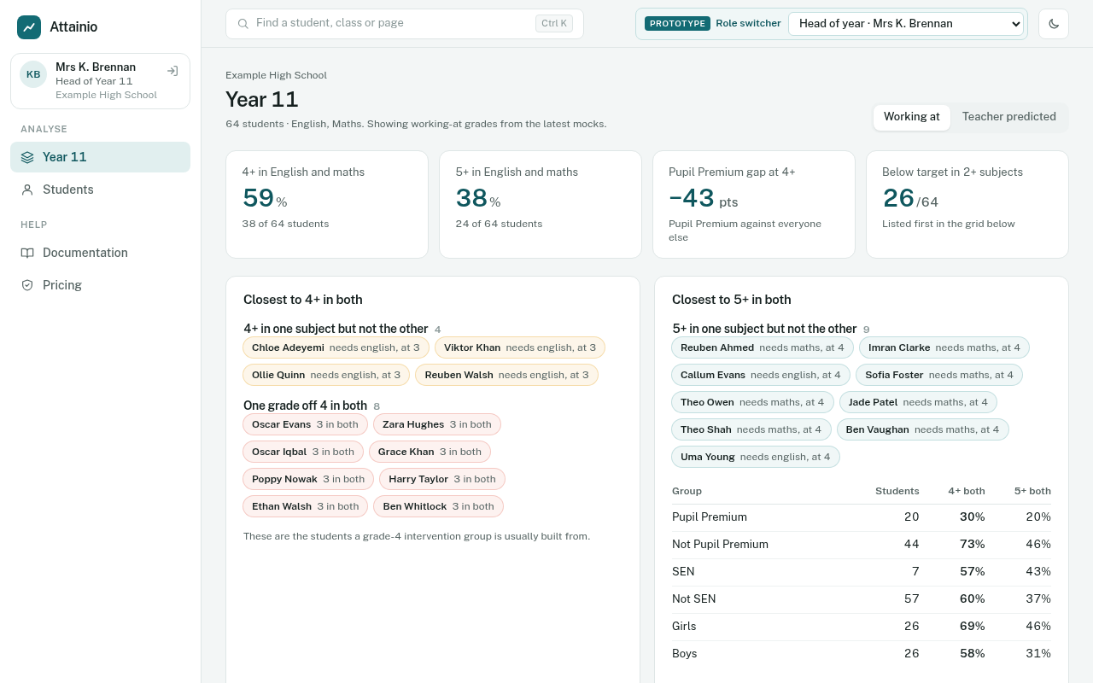The height and width of the screenshot is (683, 1093).
Task: Click the layers icon next to Year 11
Action: (27, 157)
